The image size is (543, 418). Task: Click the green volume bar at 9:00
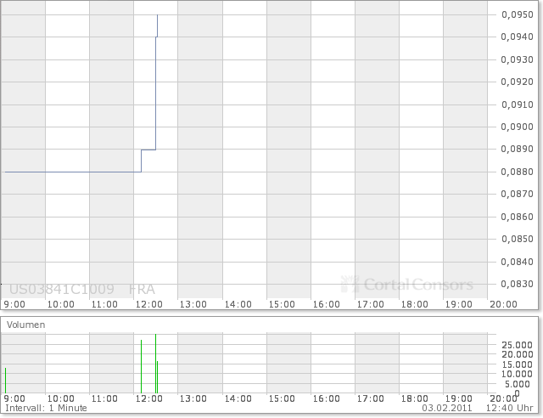(x=6, y=381)
